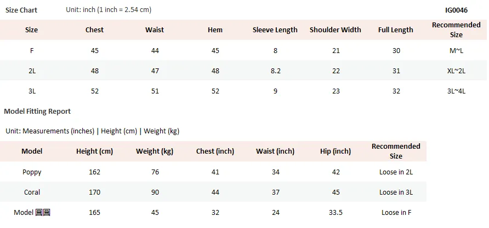Screen dimensions: 489x228
Task: Click the Hip (inch) column header
Action: pos(336,151)
